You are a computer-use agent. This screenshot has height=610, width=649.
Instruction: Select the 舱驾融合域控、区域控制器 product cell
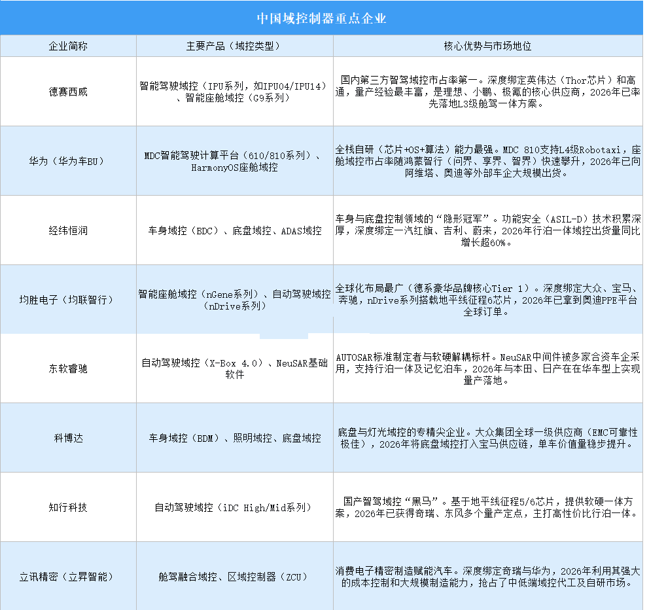click(235, 577)
